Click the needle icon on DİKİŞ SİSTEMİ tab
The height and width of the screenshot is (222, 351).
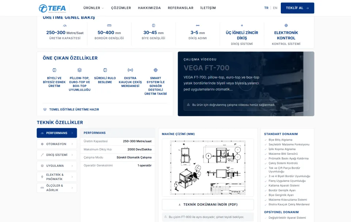(x=42, y=155)
